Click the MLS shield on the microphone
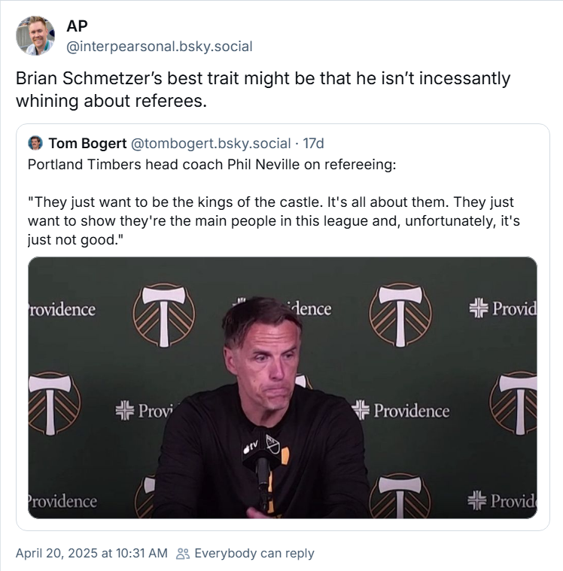The height and width of the screenshot is (571, 563). point(272,445)
